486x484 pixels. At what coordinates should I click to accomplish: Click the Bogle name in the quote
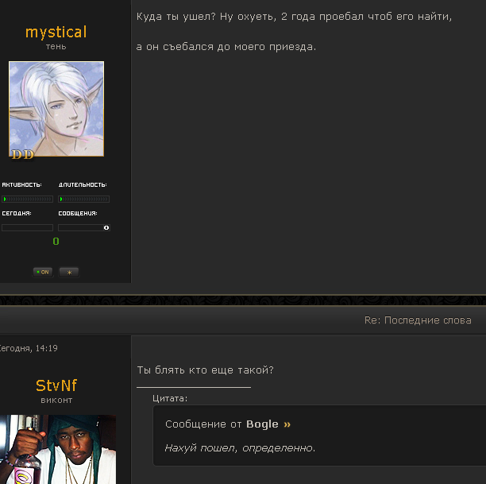coord(262,424)
